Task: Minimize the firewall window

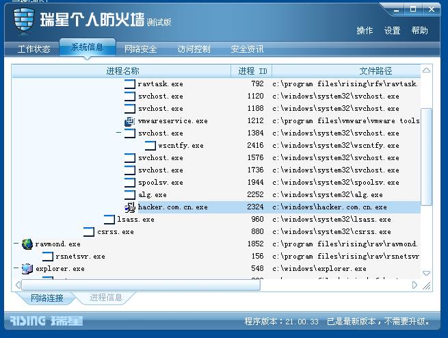Action: (x=396, y=10)
